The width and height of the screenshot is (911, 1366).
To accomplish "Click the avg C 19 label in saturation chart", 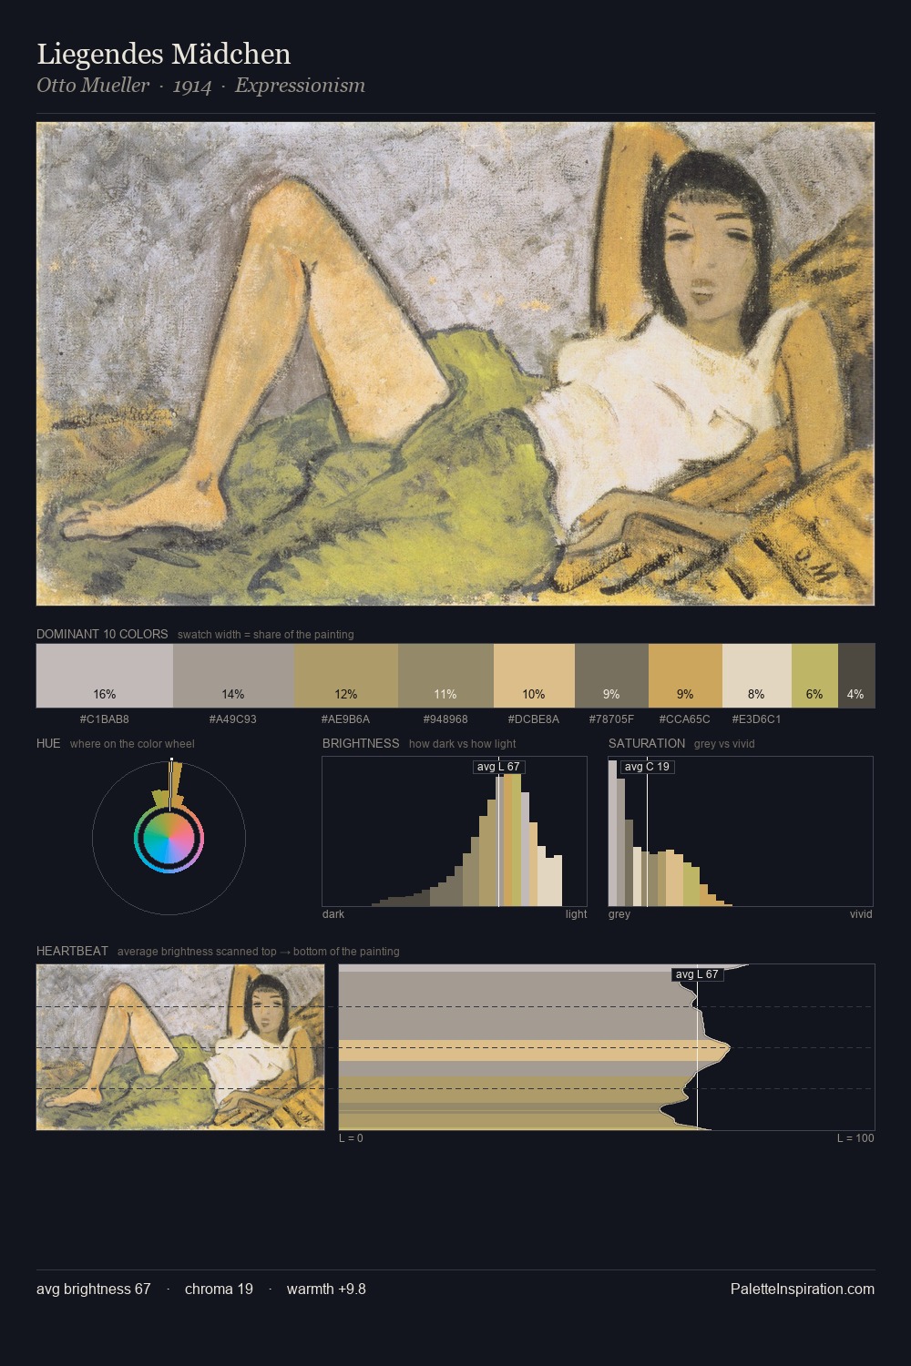I will (x=648, y=767).
